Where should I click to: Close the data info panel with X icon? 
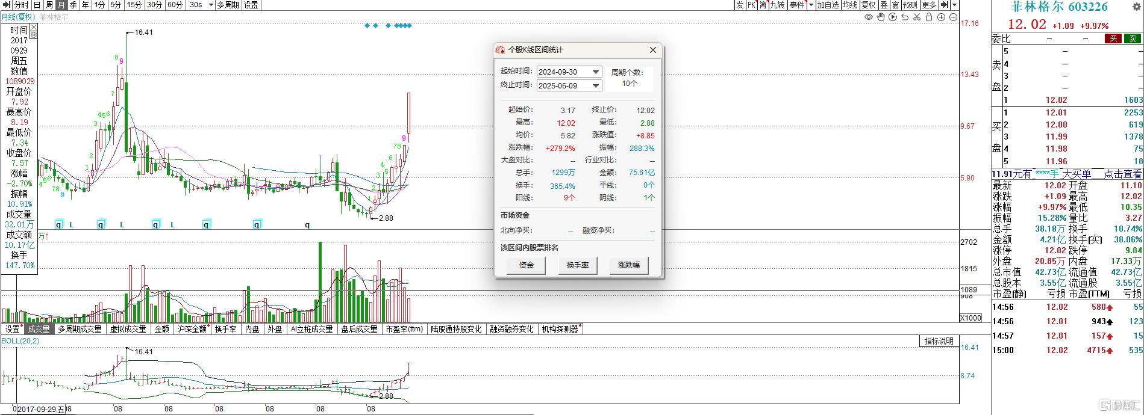pyautogui.click(x=34, y=27)
